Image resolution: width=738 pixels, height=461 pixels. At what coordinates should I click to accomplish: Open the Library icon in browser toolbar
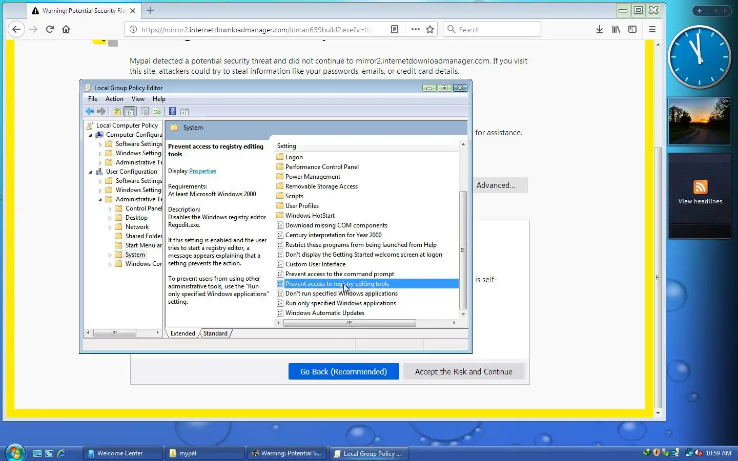(616, 29)
